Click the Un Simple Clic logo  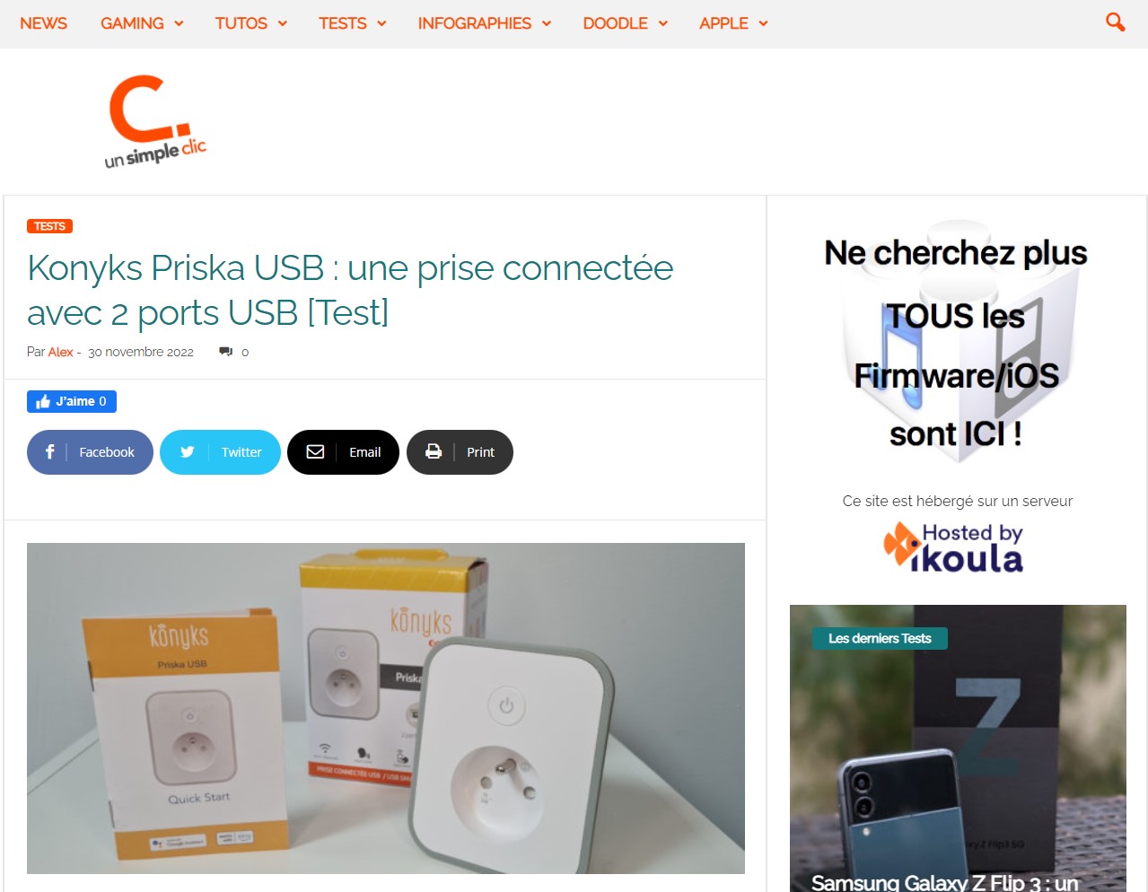coord(155,122)
